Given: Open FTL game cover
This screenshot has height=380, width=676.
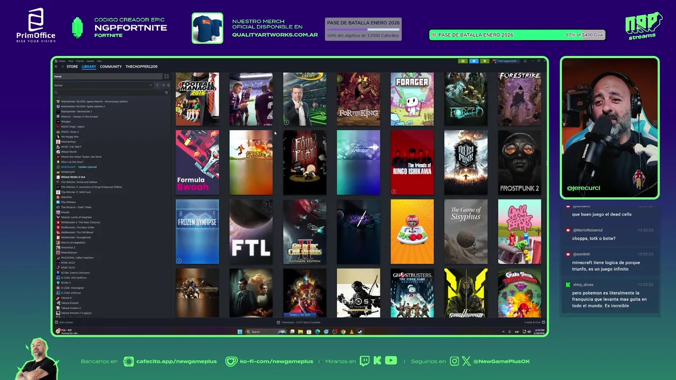Looking at the screenshot, I should [x=251, y=232].
